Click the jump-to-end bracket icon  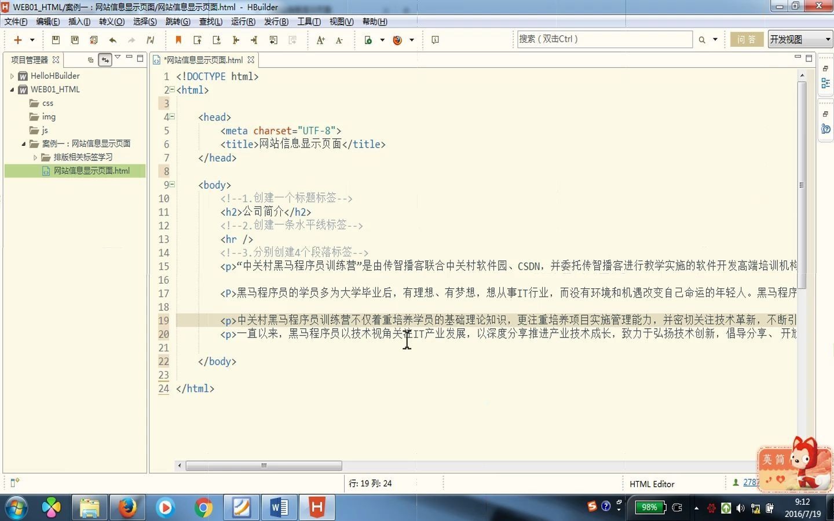point(254,40)
